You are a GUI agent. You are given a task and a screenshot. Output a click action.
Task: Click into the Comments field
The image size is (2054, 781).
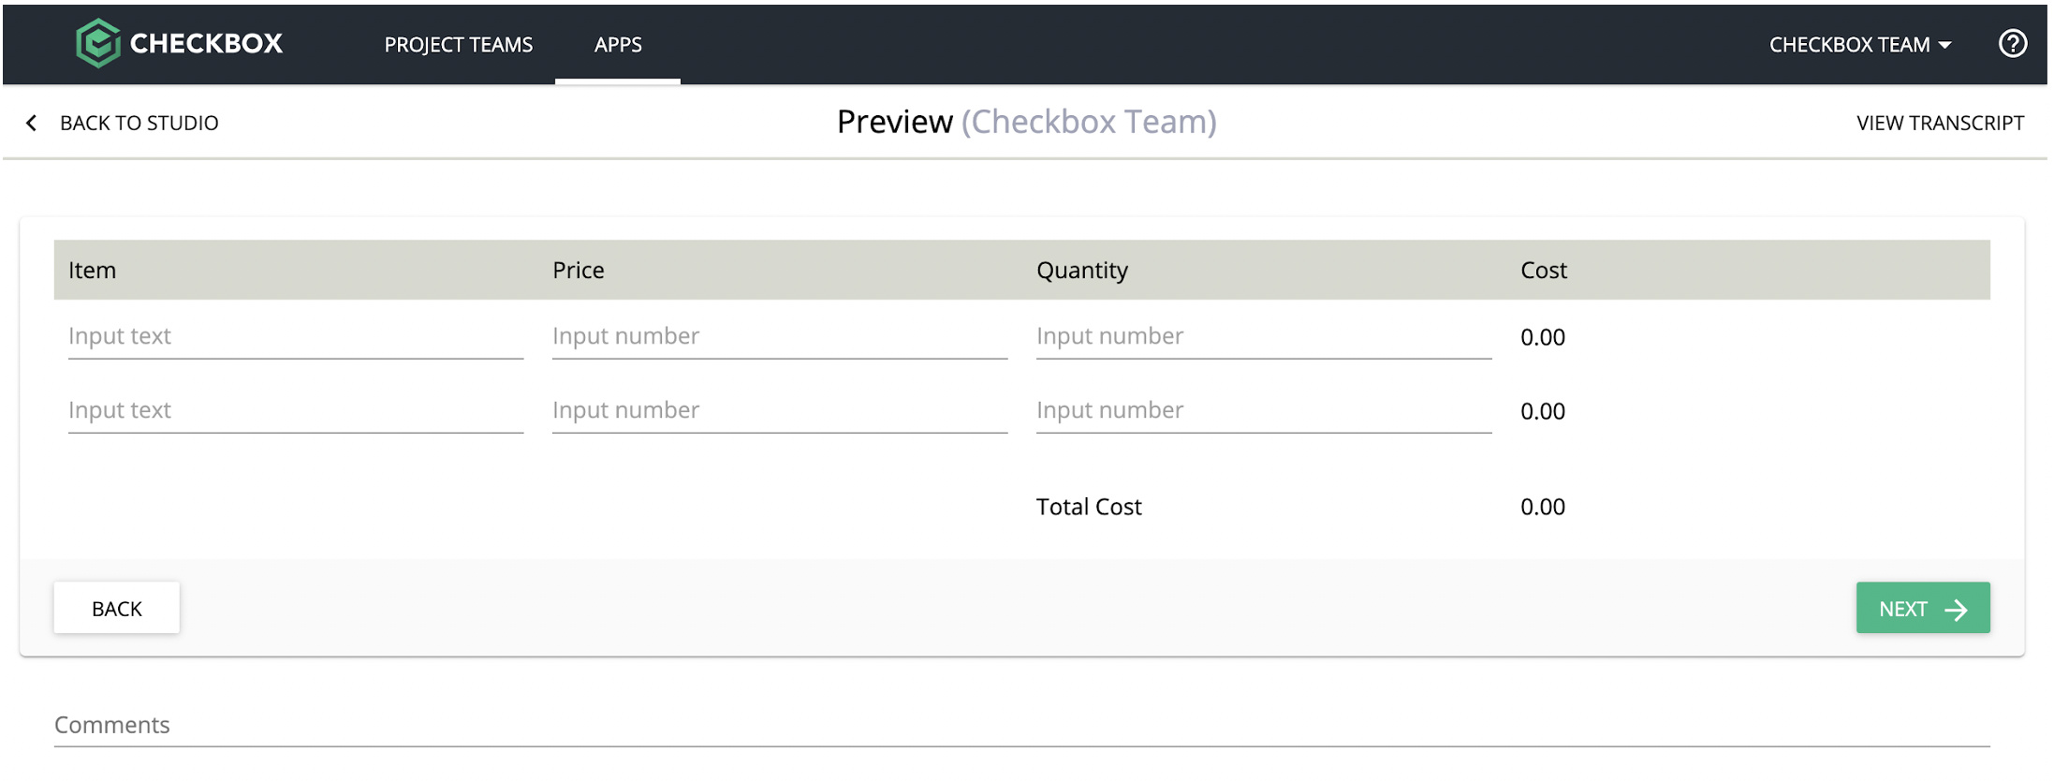point(1022,726)
